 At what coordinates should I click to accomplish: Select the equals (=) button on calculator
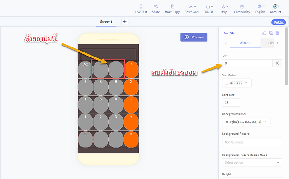pyautogui.click(x=131, y=139)
